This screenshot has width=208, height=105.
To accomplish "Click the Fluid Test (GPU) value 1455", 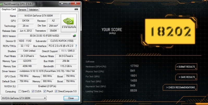I will click(x=133, y=81).
